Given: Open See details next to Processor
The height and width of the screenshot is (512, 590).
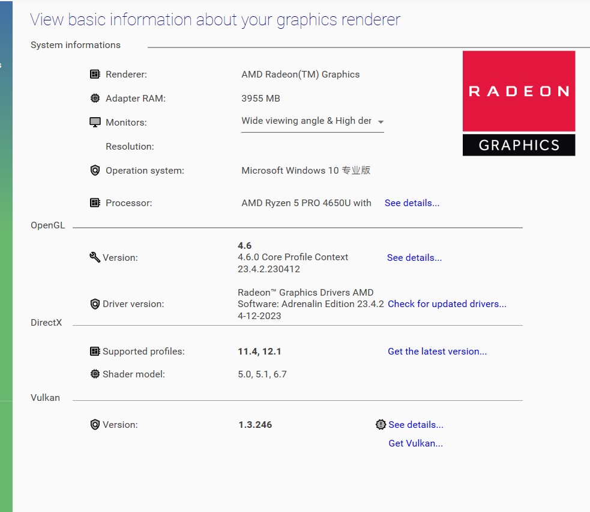Looking at the screenshot, I should pos(412,203).
